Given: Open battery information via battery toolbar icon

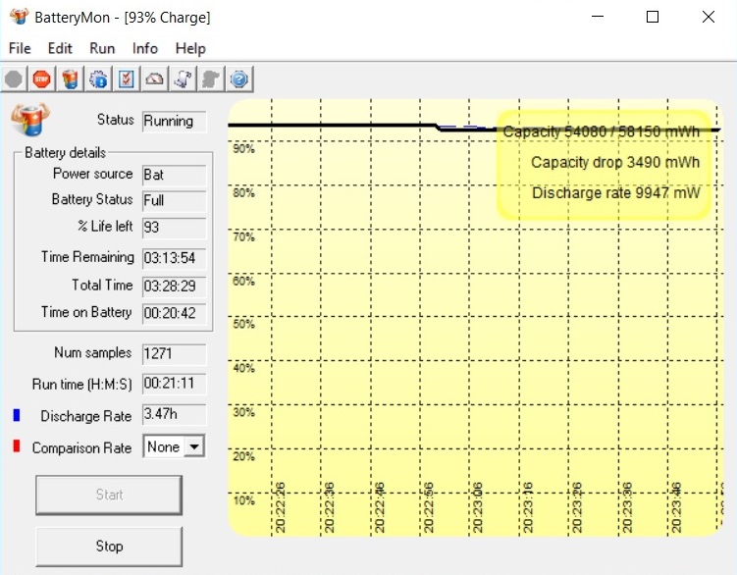Looking at the screenshot, I should tap(70, 78).
